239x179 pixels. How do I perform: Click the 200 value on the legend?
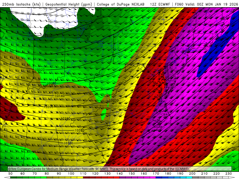pyautogui.click(x=192, y=174)
